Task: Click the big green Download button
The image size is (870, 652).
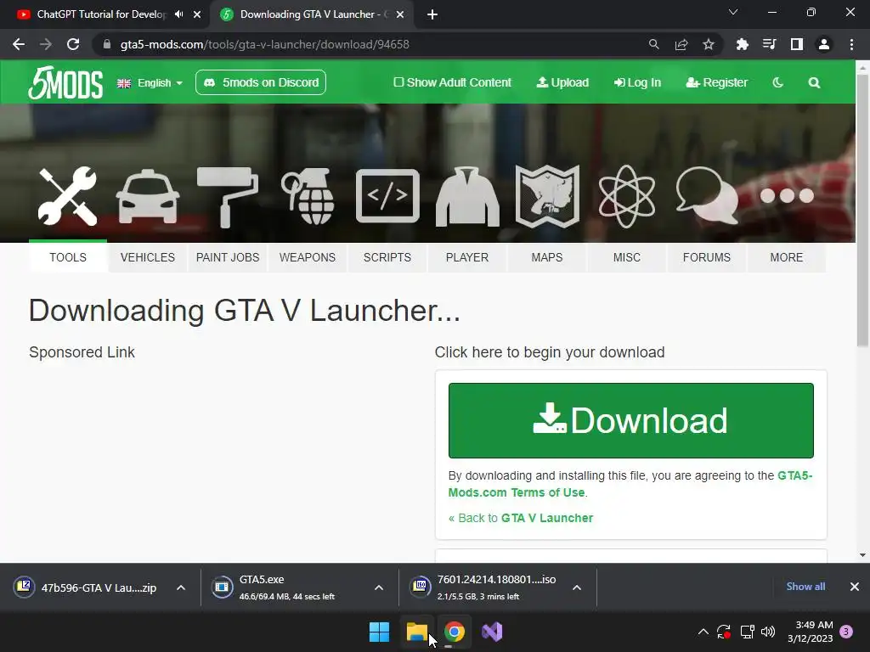Action: (631, 420)
